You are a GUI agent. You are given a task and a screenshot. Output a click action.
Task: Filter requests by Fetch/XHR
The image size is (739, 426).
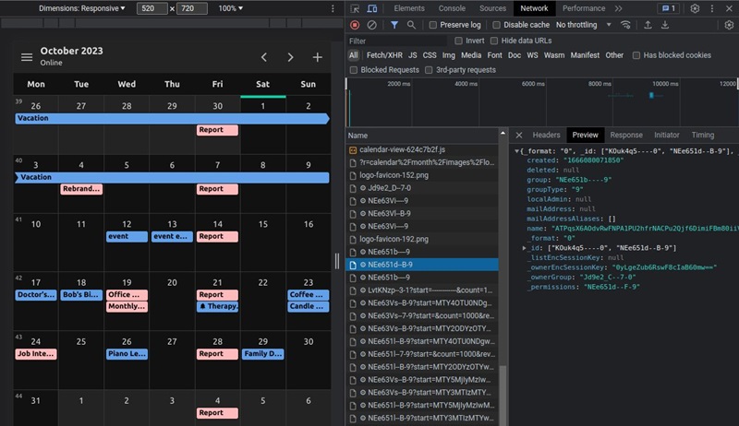384,55
